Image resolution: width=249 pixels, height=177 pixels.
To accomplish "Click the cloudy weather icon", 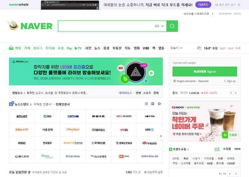I will (x=199, y=48).
